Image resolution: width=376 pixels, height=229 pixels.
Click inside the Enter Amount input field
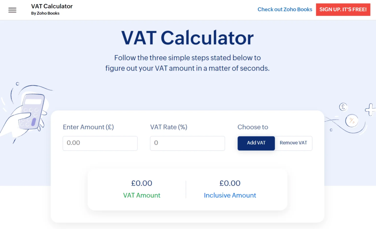pyautogui.click(x=100, y=143)
